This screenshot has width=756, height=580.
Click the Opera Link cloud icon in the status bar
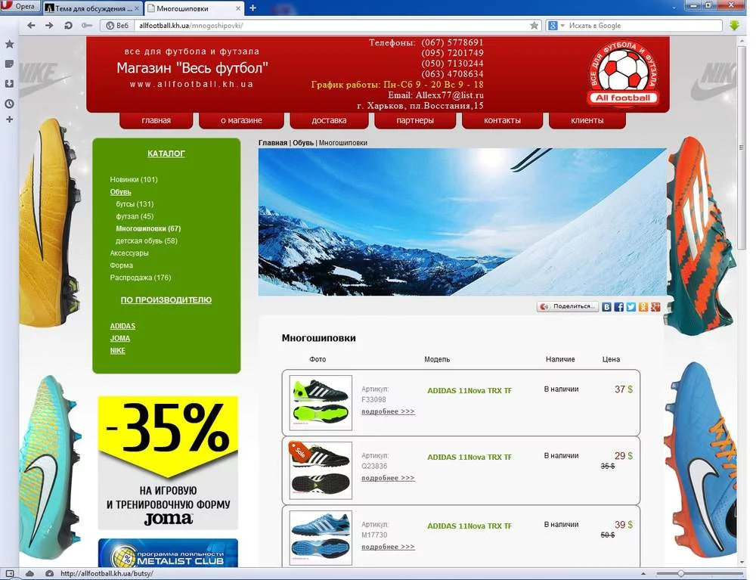click(30, 574)
